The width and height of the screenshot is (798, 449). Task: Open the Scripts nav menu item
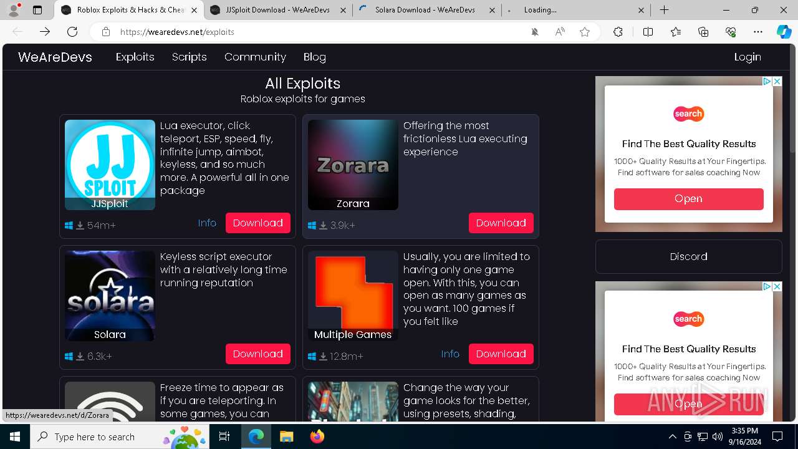click(190, 57)
